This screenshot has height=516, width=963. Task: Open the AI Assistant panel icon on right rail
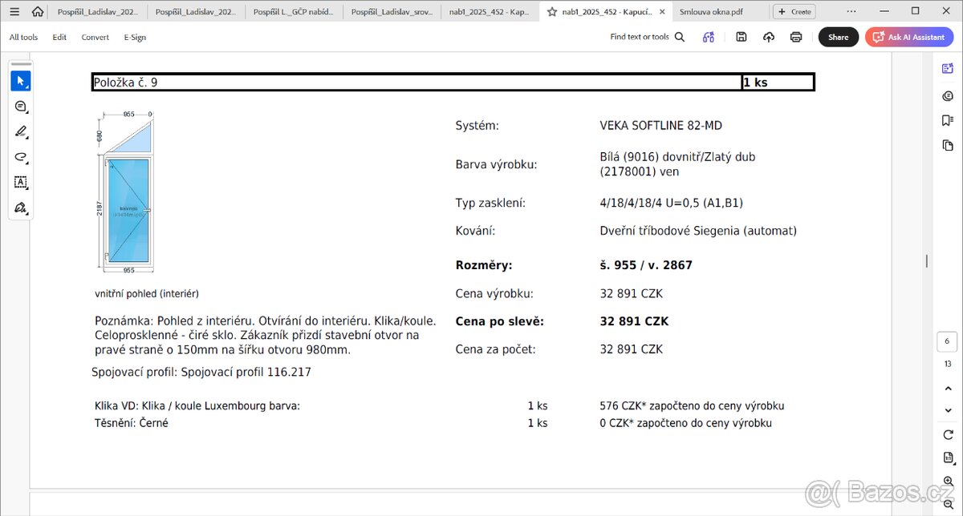pyautogui.click(x=948, y=69)
